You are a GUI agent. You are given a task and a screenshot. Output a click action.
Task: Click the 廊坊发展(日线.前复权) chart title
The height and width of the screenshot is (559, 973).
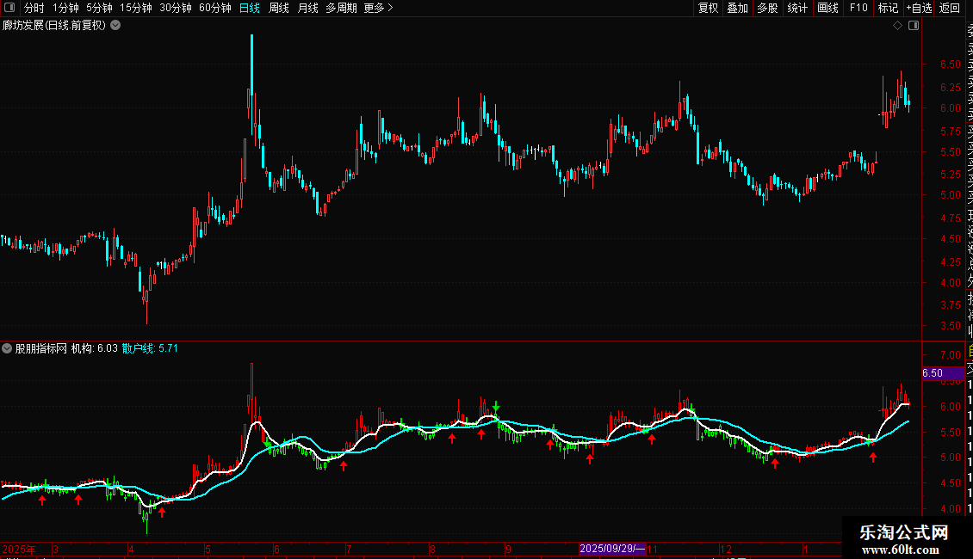pos(54,26)
